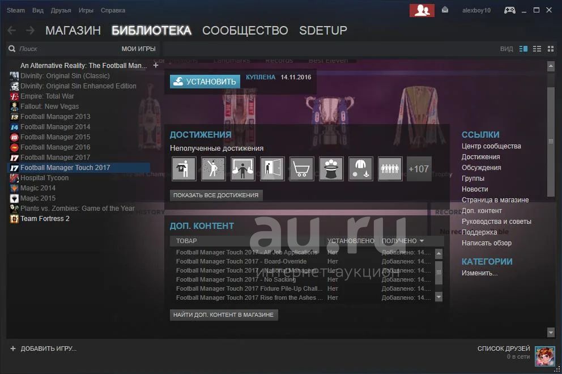Image resolution: width=562 pixels, height=374 pixels.
Task: Select the goalkeeper in goal achievement icon
Action: tap(242, 168)
